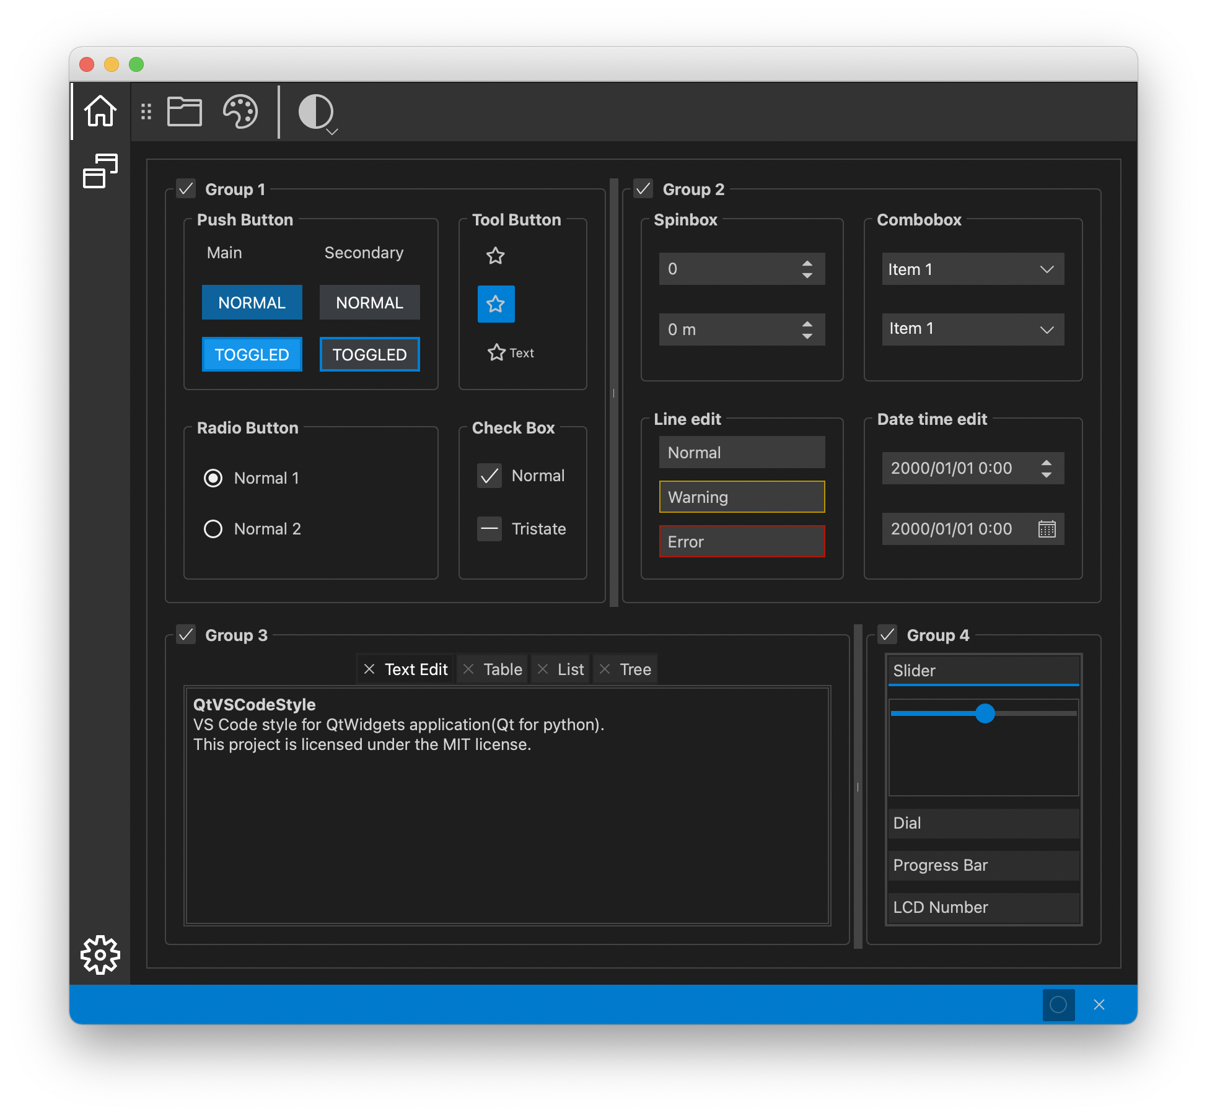This screenshot has height=1116, width=1207.
Task: Click the folder open toolbar icon
Action: pos(185,112)
